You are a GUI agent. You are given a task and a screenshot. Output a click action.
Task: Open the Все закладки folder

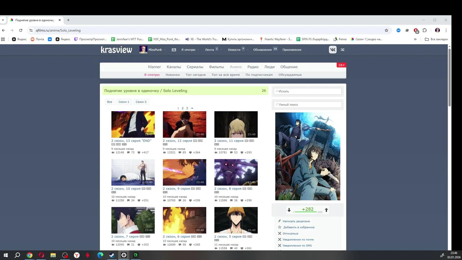(x=436, y=39)
